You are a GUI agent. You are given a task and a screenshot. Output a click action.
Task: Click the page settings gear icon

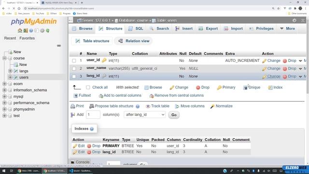294,20
